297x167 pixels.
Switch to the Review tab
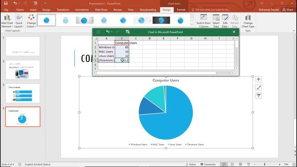117,10
